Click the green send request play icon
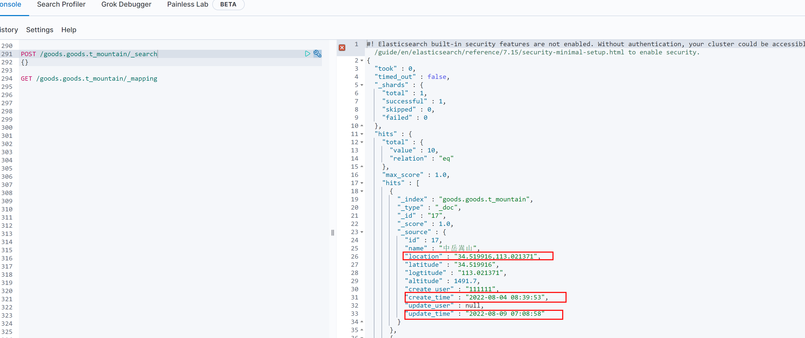The height and width of the screenshot is (338, 805). (307, 54)
